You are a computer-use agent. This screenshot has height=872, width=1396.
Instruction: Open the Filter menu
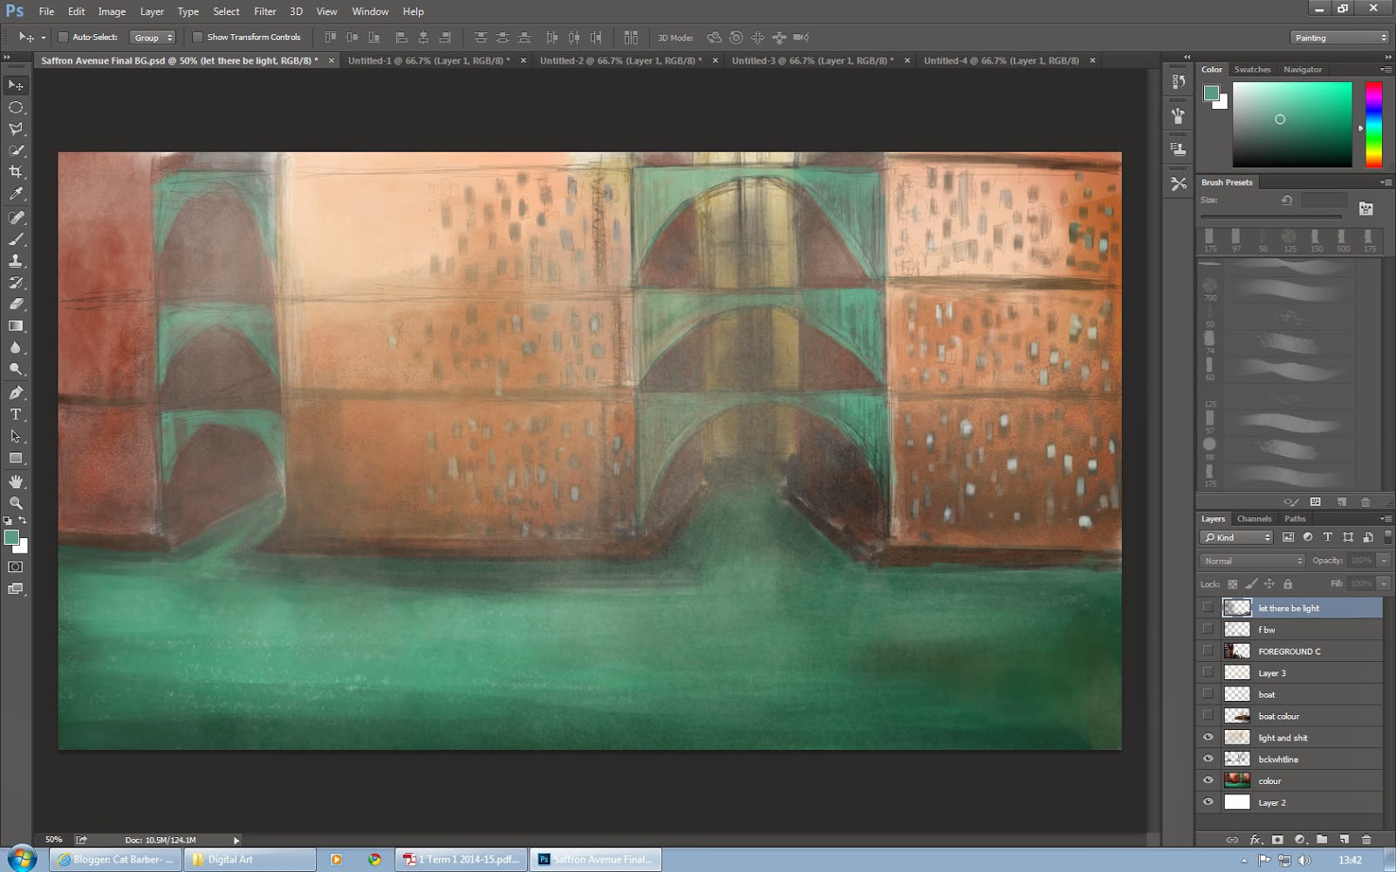click(264, 11)
